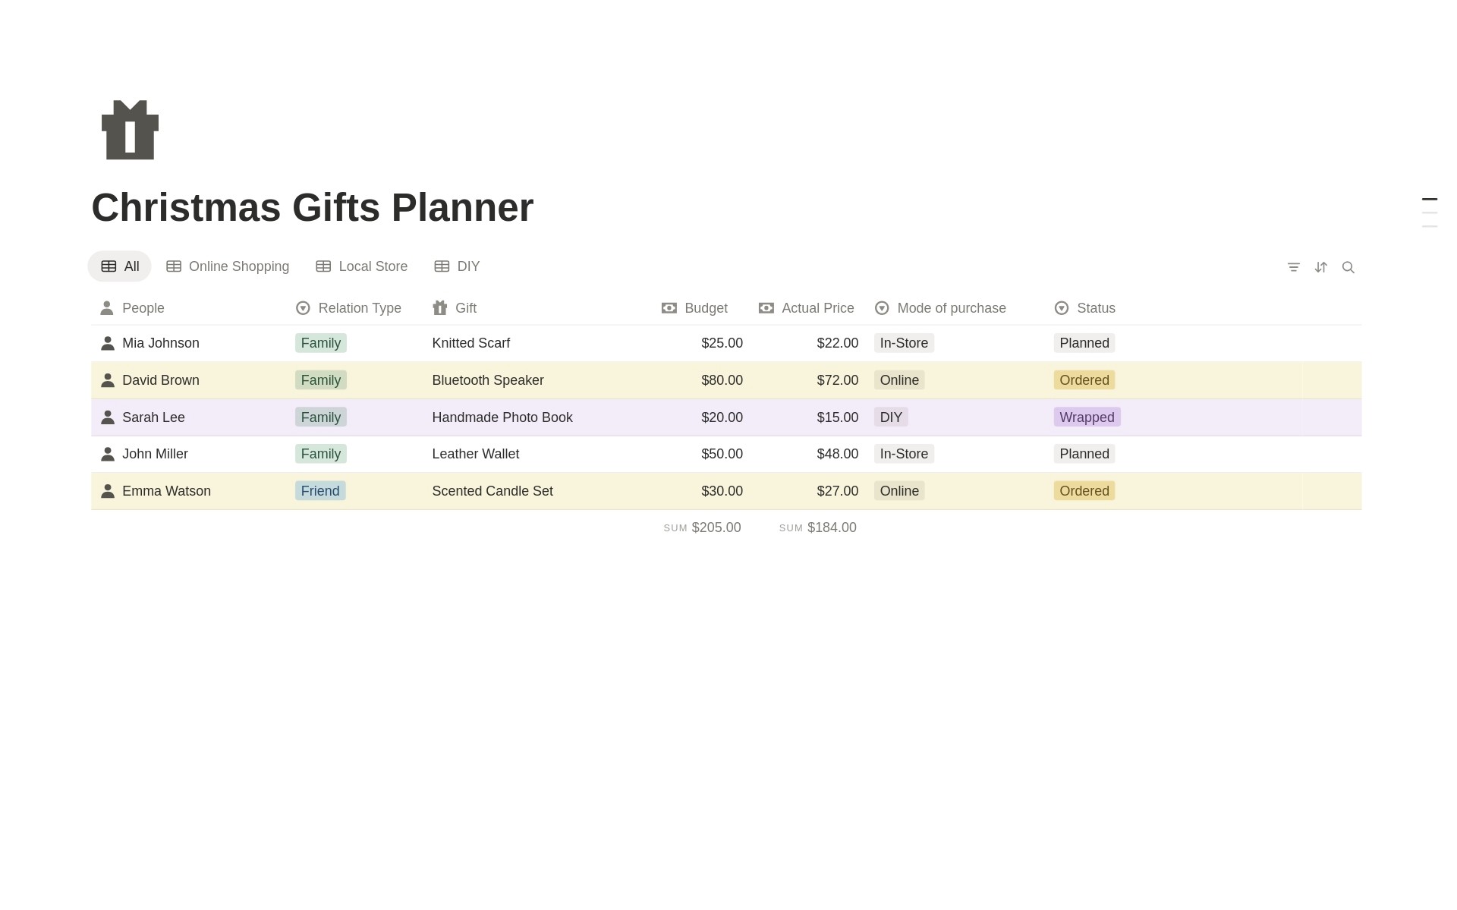Open the table search magnifier icon
Viewport: 1457px width, 910px height.
(1348, 267)
